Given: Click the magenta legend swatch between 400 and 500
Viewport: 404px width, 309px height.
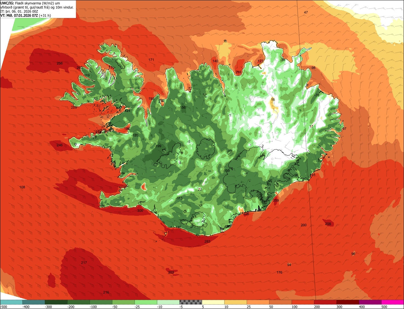Looking at the screenshot, I should coord(370,302).
